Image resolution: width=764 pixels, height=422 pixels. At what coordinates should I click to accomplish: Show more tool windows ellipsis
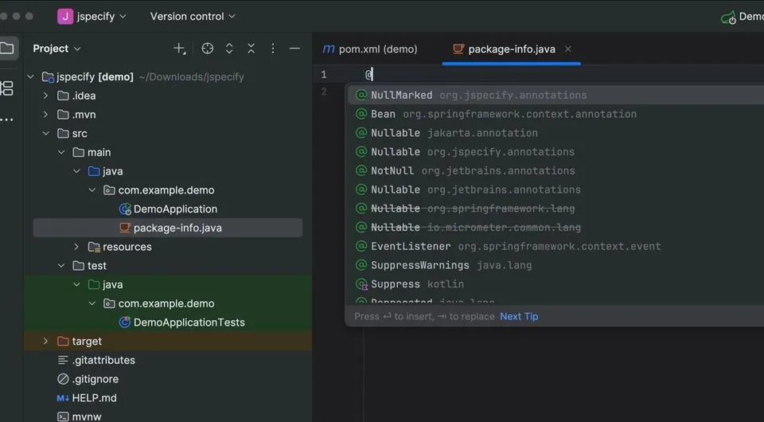[x=7, y=120]
